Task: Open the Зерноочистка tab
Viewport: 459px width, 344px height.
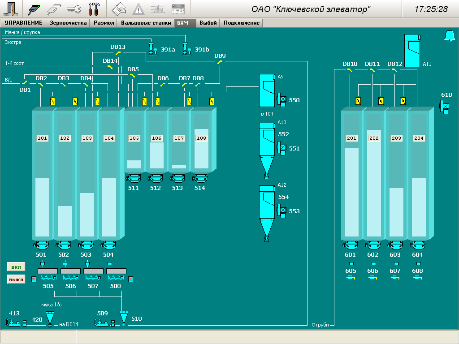Action: 68,23
